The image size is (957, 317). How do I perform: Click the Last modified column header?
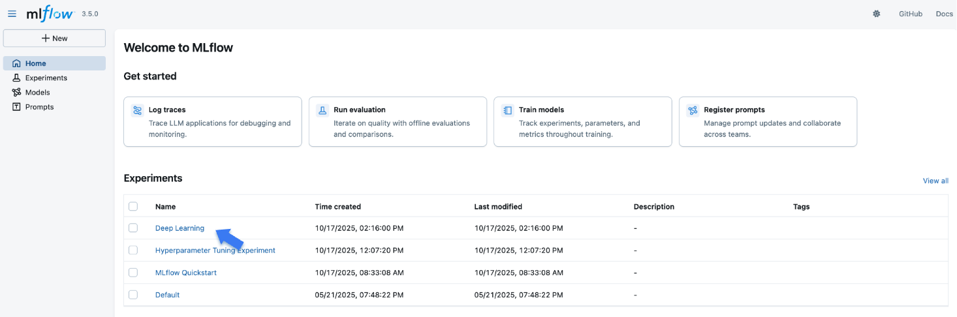coord(498,207)
